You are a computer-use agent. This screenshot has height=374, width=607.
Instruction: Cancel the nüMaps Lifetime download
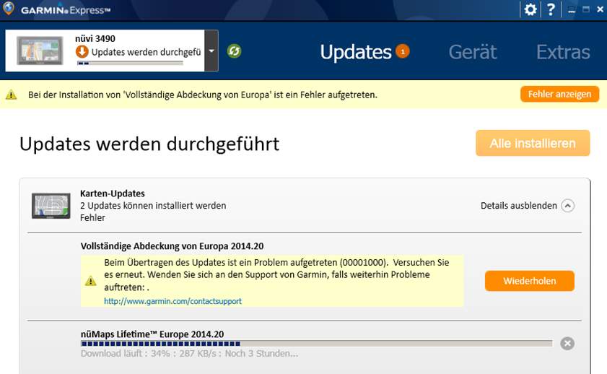(567, 343)
